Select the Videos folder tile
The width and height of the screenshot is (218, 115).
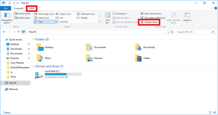pyautogui.click(x=142, y=58)
